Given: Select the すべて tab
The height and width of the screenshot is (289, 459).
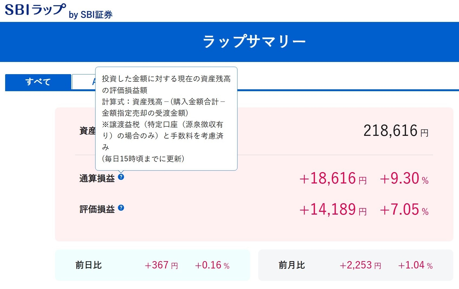Looking at the screenshot, I should pos(38,82).
